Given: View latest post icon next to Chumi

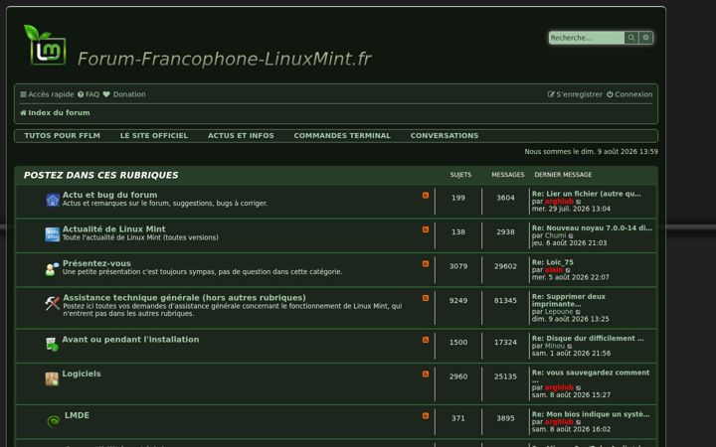Looking at the screenshot, I should pyautogui.click(x=571, y=235).
